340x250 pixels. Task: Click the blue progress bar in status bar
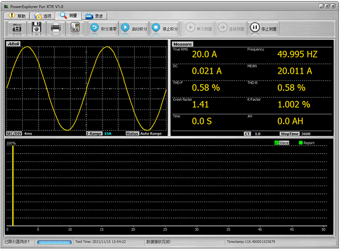(x=54, y=242)
